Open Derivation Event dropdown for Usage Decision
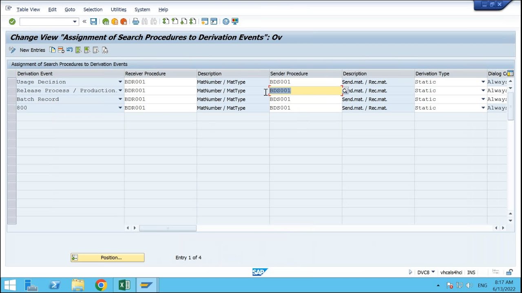The width and height of the screenshot is (522, 293). click(120, 82)
